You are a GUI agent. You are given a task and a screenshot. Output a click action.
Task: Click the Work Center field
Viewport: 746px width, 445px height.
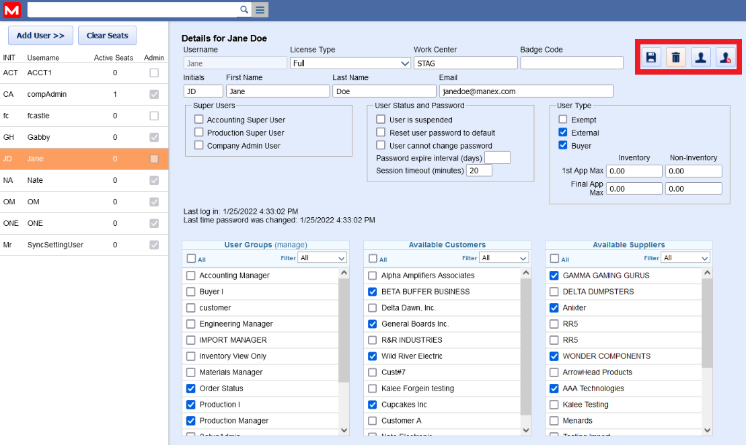coord(465,63)
